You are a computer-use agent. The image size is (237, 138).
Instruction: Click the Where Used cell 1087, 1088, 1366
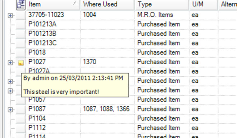click(106, 109)
